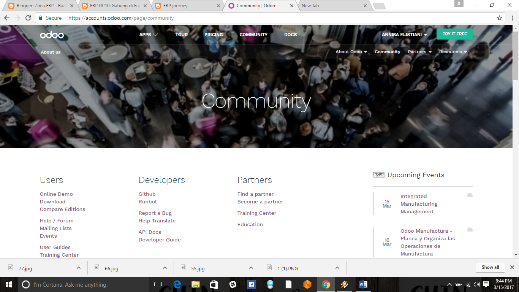Open the ANNISA ELISTIANI user dropdown
The image size is (519, 292).
coord(404,35)
